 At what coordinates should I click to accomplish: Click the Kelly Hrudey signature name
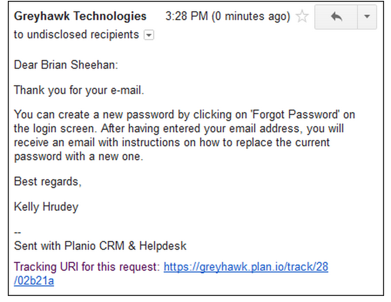coord(46,207)
